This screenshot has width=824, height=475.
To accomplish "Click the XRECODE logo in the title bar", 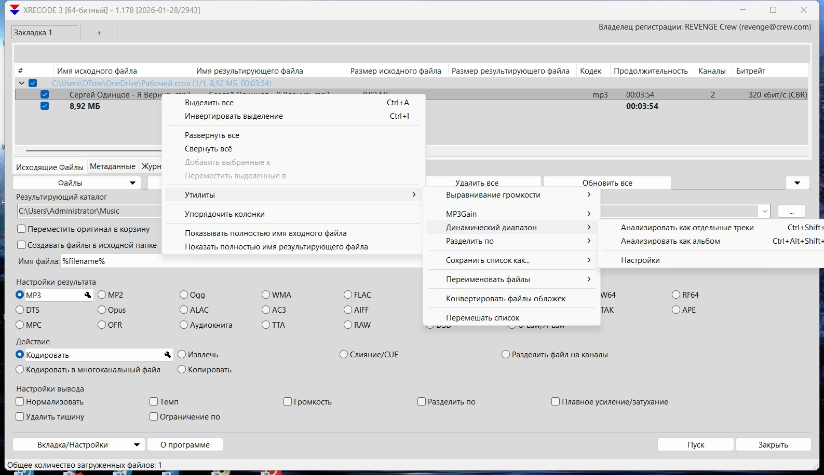I will [15, 10].
